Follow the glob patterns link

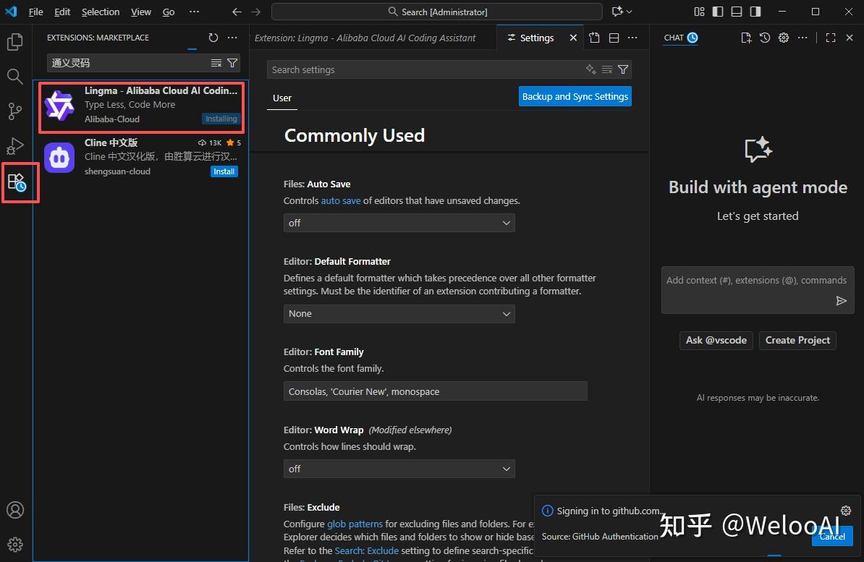point(355,524)
